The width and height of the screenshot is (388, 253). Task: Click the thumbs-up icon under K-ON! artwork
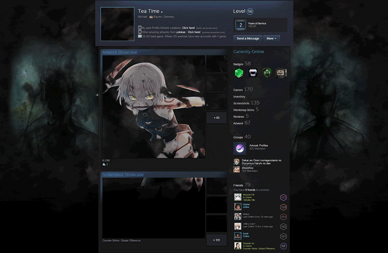104,164
